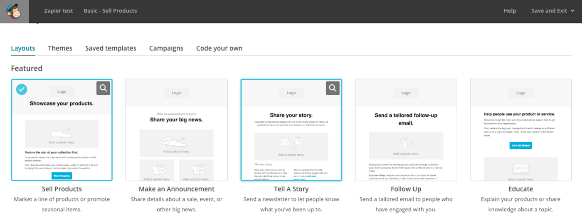Click the Zapier test campaign name
The height and width of the screenshot is (218, 582).
coord(59,11)
